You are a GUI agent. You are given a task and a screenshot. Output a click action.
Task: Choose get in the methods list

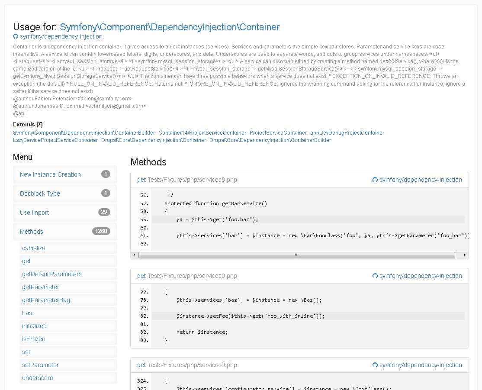pos(68,261)
